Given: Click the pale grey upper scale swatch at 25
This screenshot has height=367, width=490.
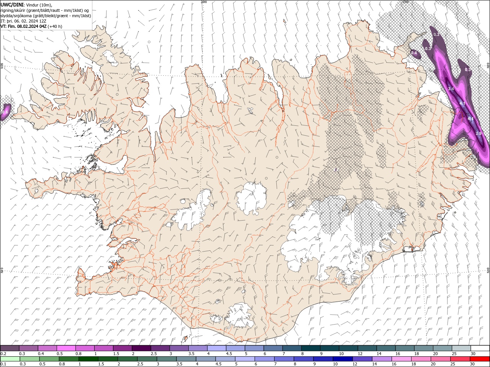Looking at the screenshot, I should (462, 348).
